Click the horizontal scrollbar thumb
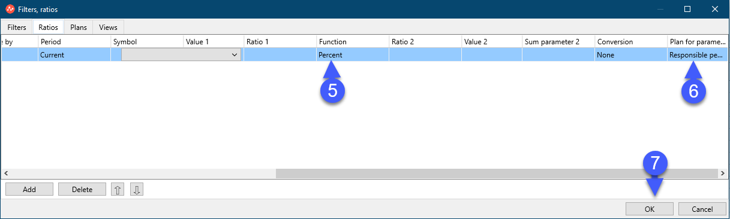Screen dimensions: 730x219 (x=497, y=173)
